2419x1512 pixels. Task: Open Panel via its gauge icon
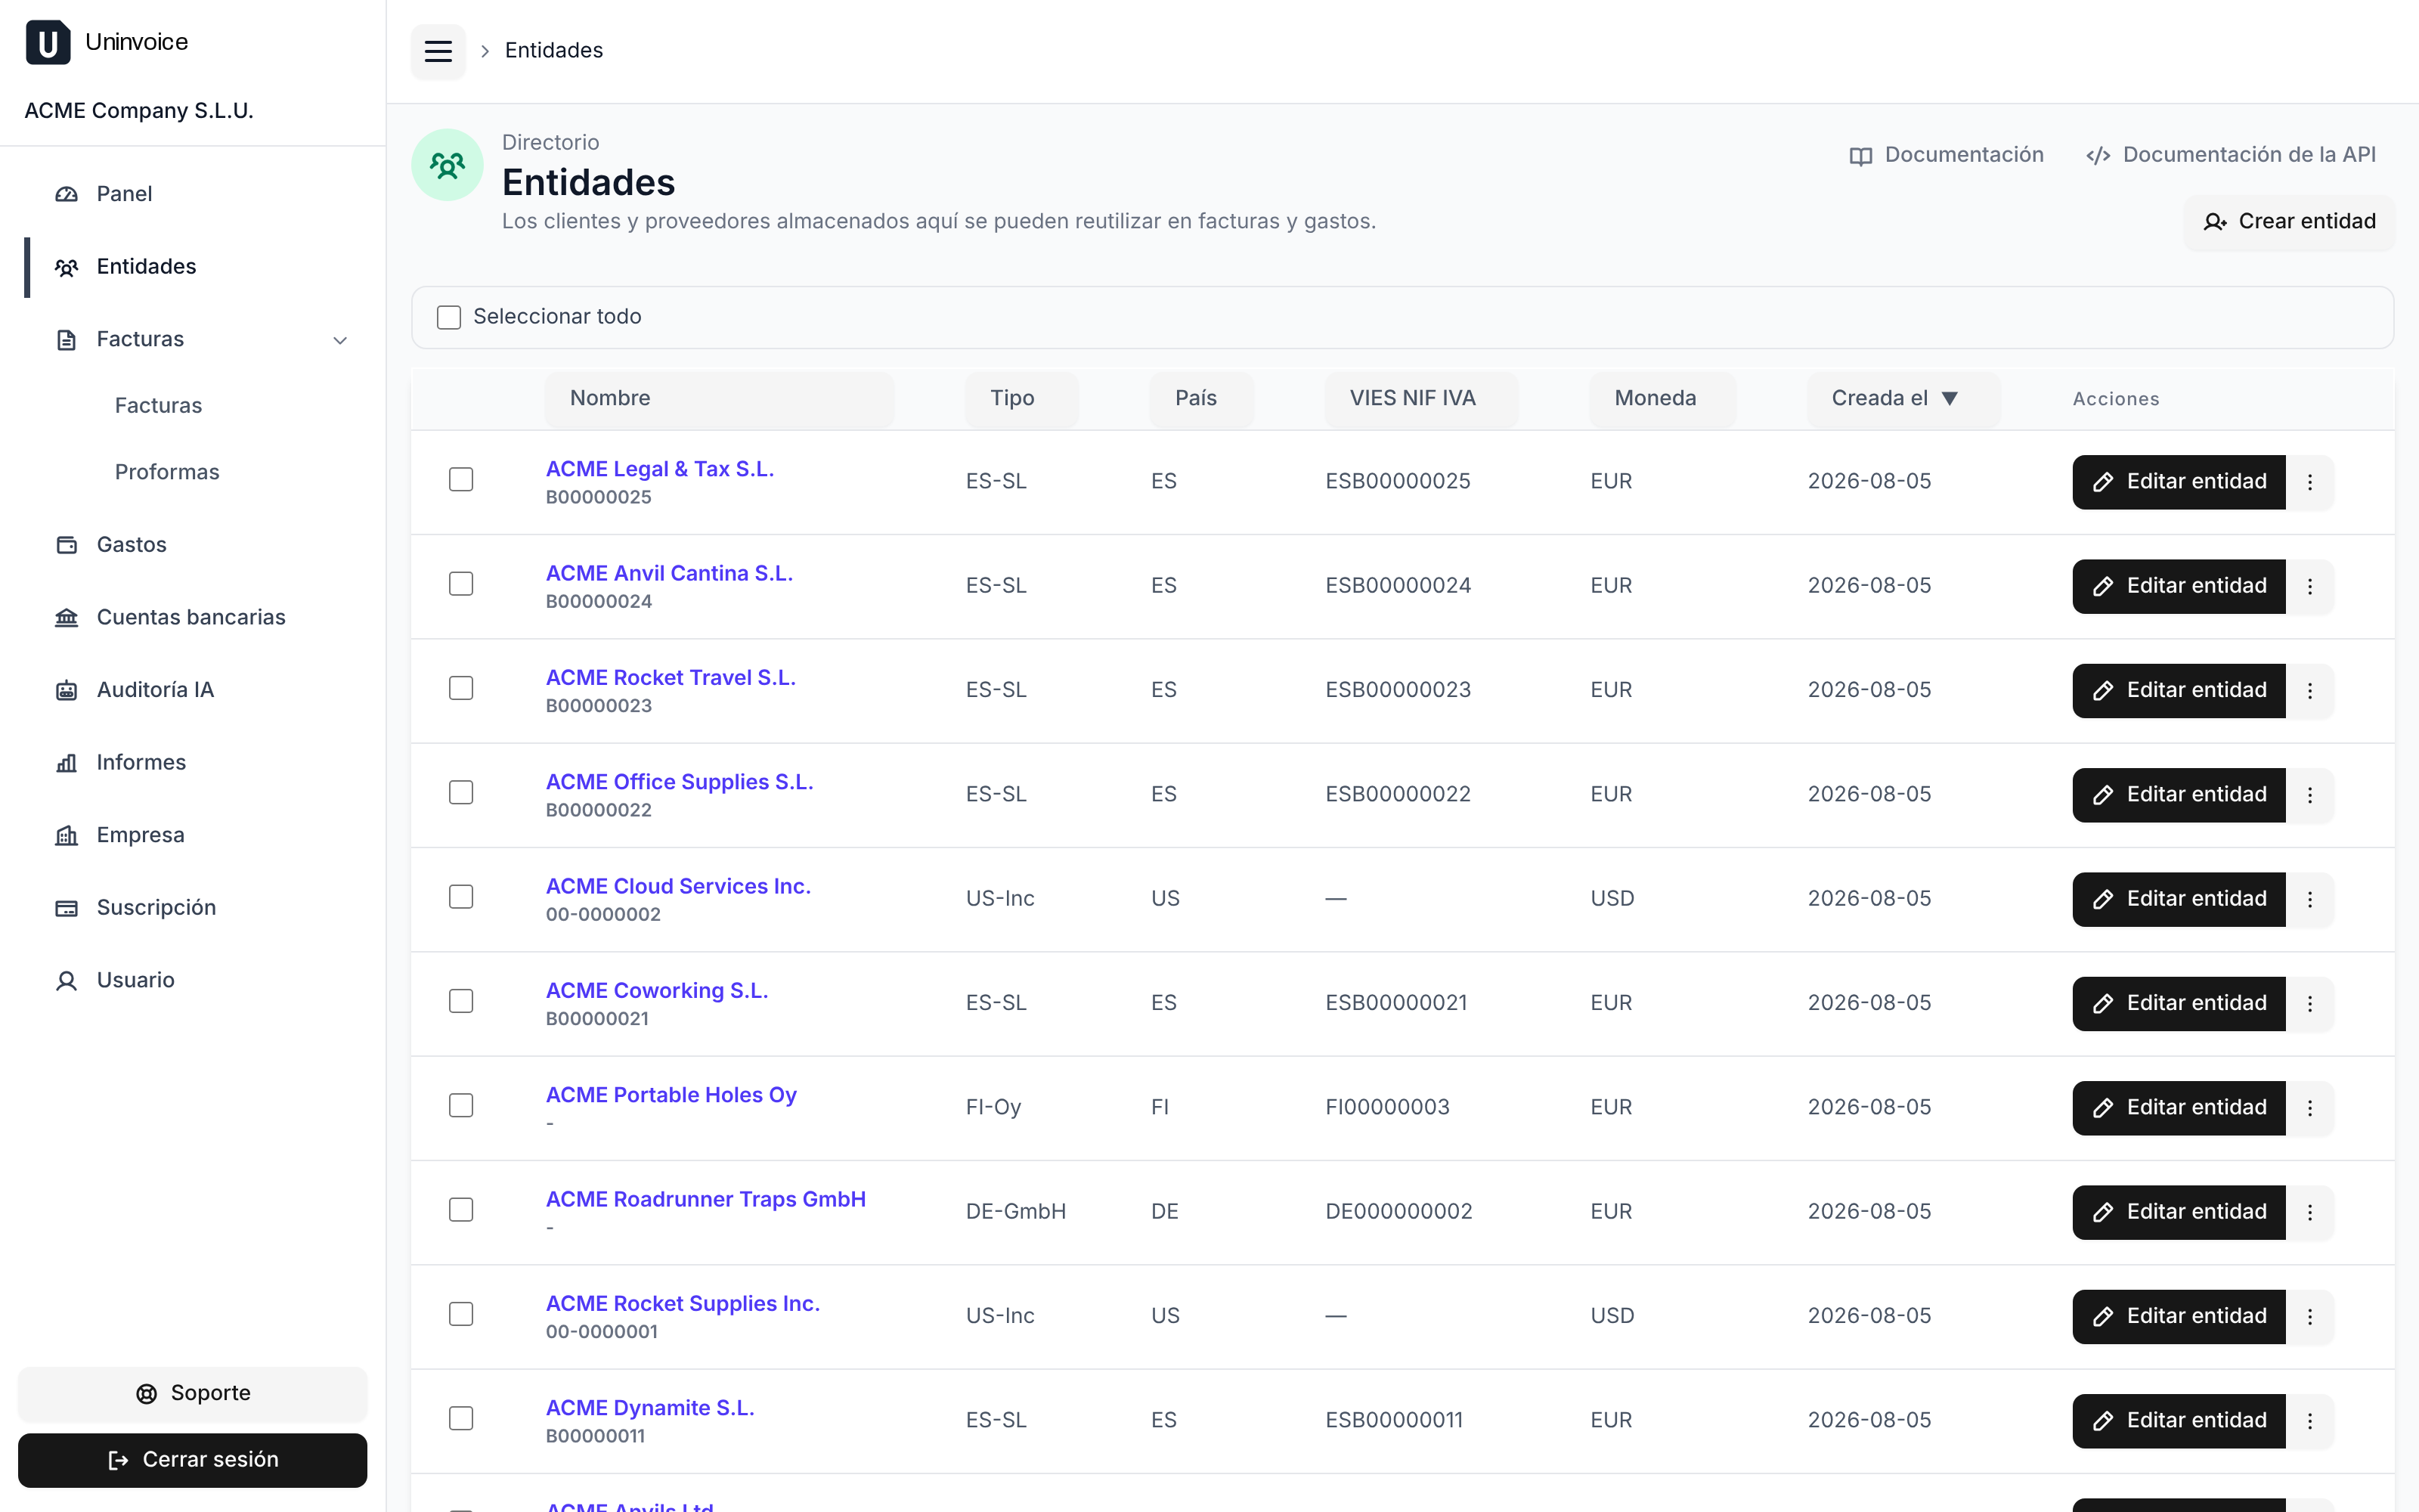[66, 194]
